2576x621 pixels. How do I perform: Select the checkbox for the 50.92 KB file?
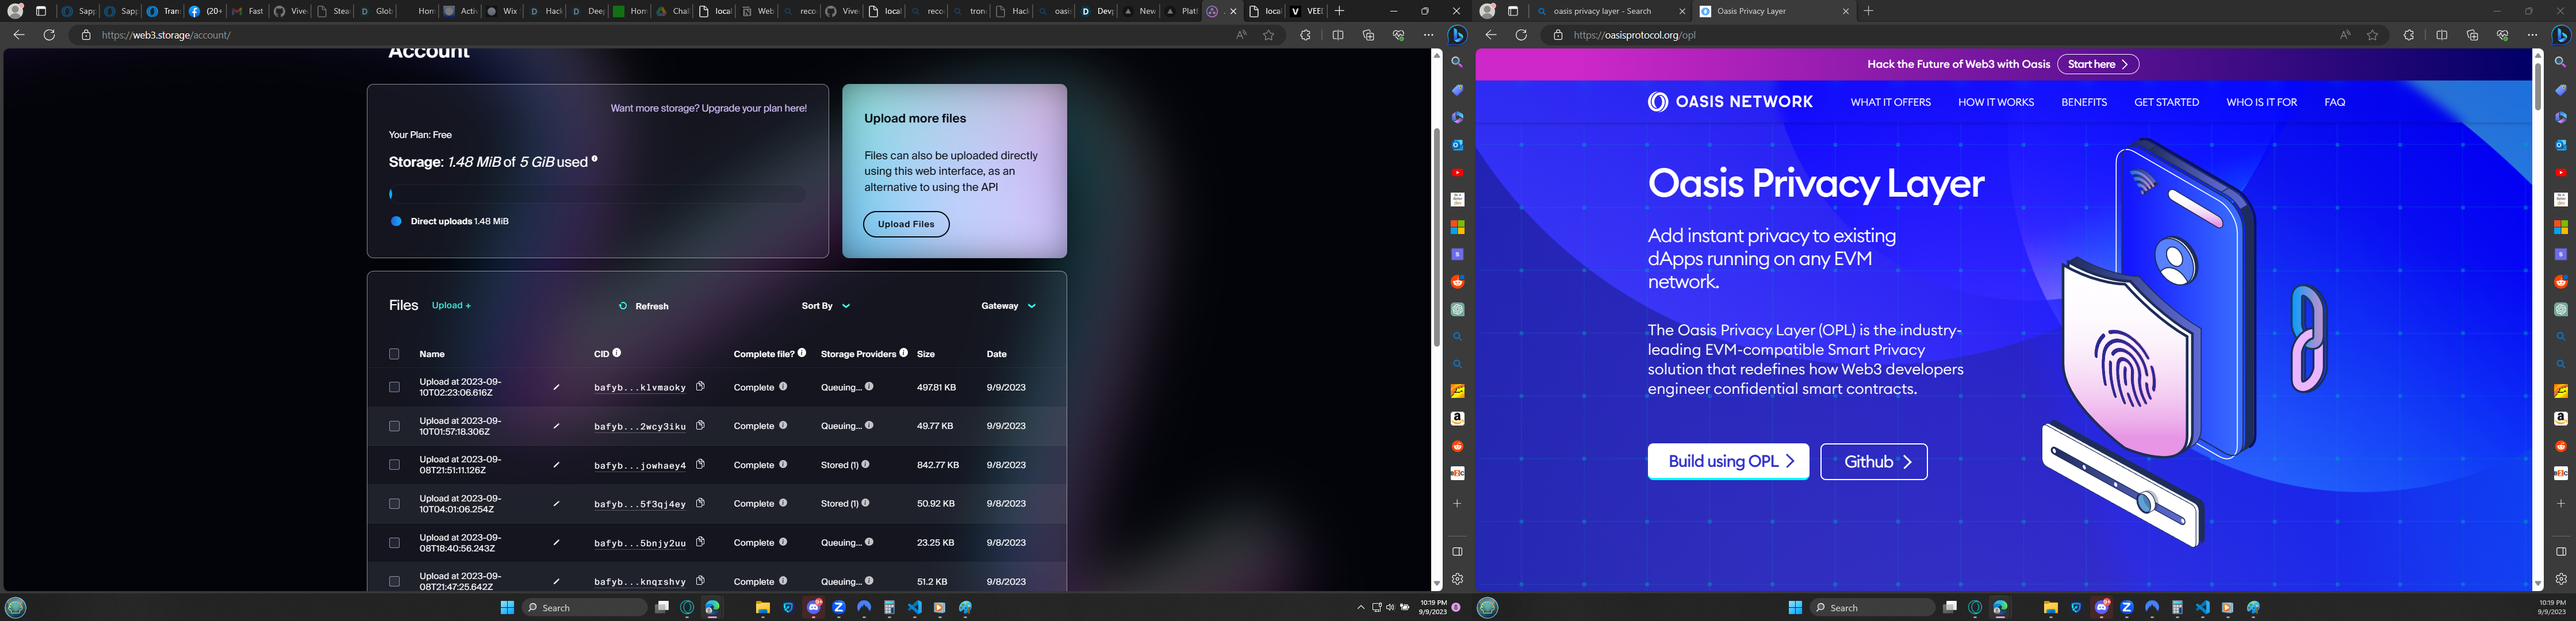click(x=394, y=504)
